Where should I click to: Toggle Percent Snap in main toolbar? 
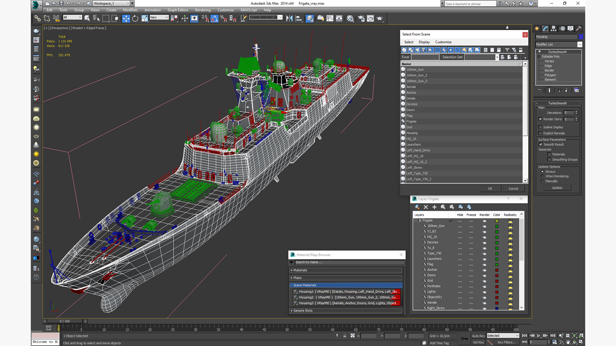click(x=224, y=19)
